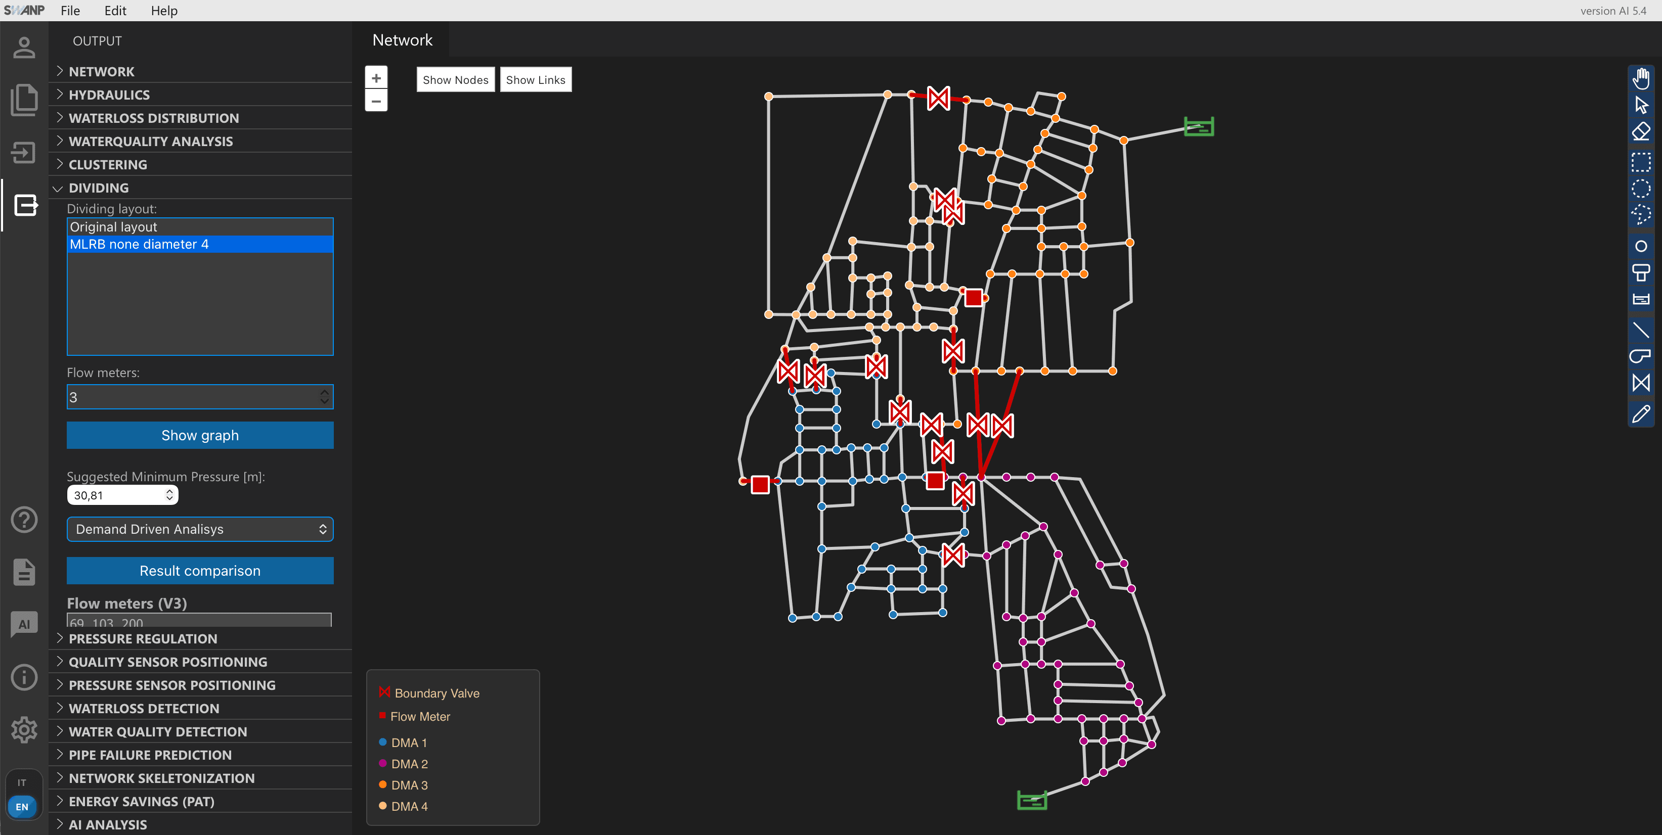
Task: Expand the CLUSTERING section
Action: 200,164
